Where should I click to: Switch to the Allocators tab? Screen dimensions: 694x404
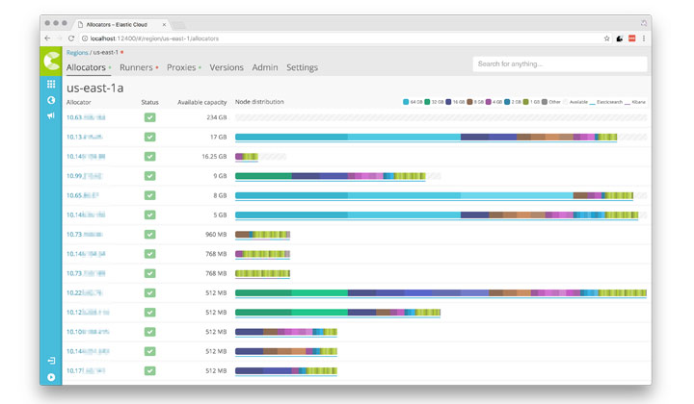point(86,67)
